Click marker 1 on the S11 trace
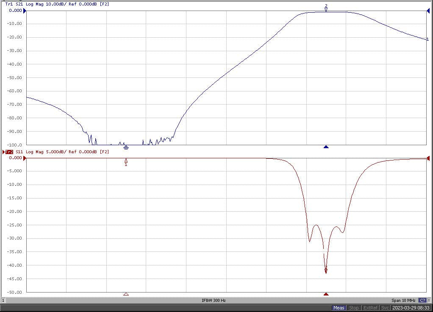This screenshot has height=312, width=433. point(126,161)
